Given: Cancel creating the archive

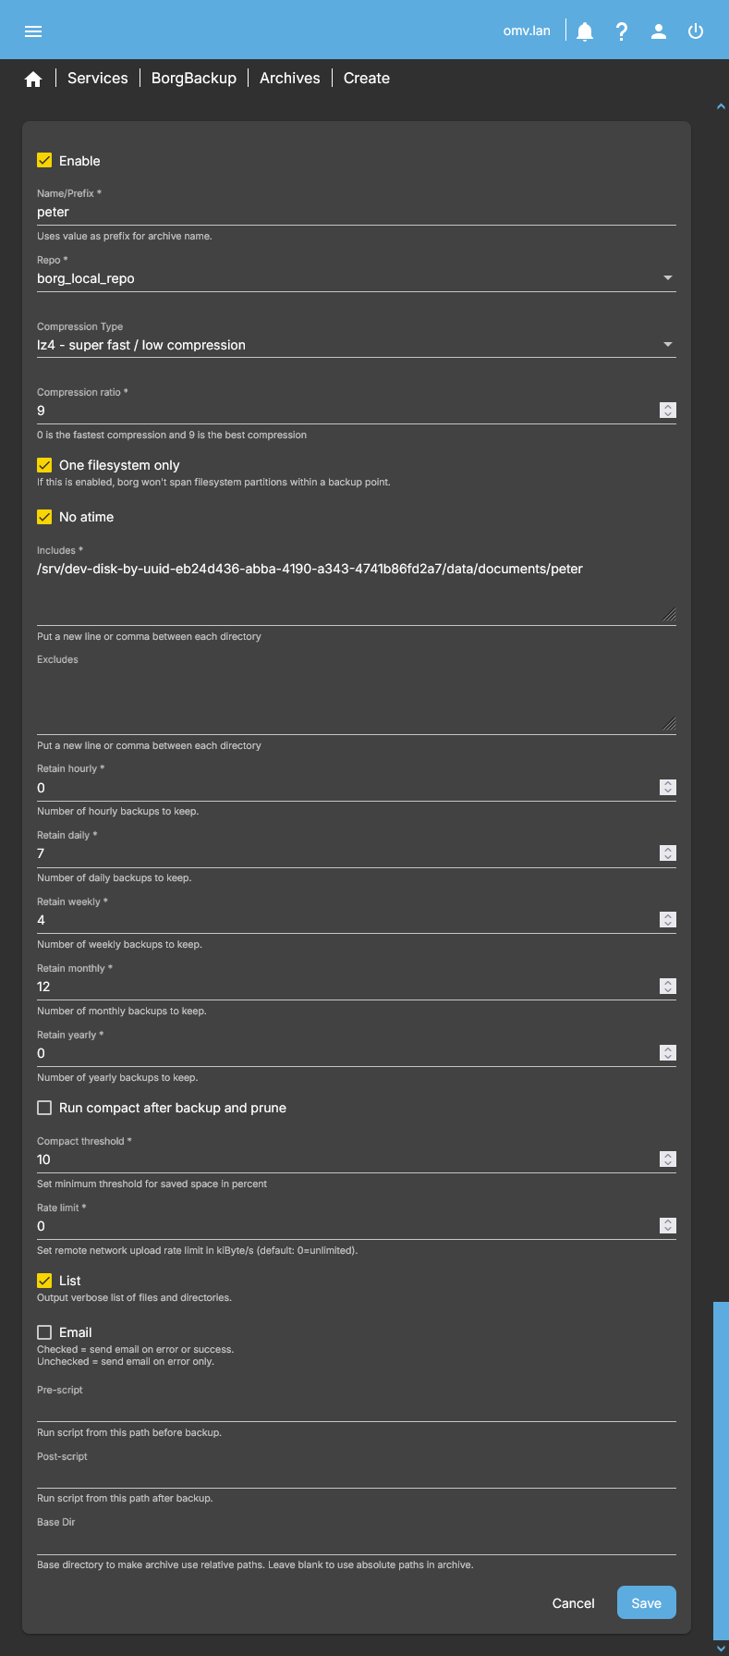Looking at the screenshot, I should click(573, 1603).
